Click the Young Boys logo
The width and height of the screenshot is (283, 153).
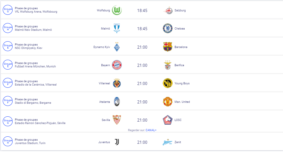[x=167, y=83]
